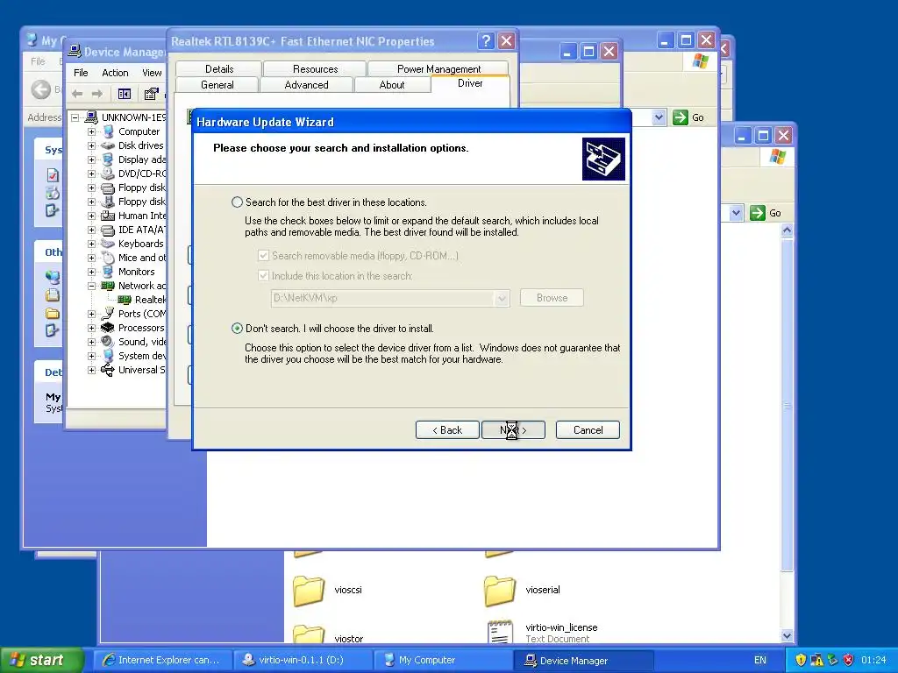898x673 pixels.
Task: Click the green Go arrow in virtio-win window
Action: [758, 213]
